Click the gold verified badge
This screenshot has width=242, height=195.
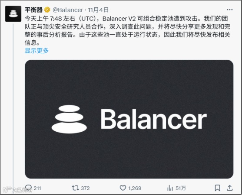47,10
